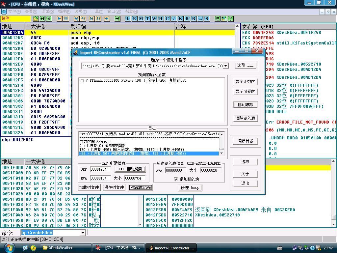
Task: Switch to XDeskWeather folder in taskbar
Action: point(65,248)
